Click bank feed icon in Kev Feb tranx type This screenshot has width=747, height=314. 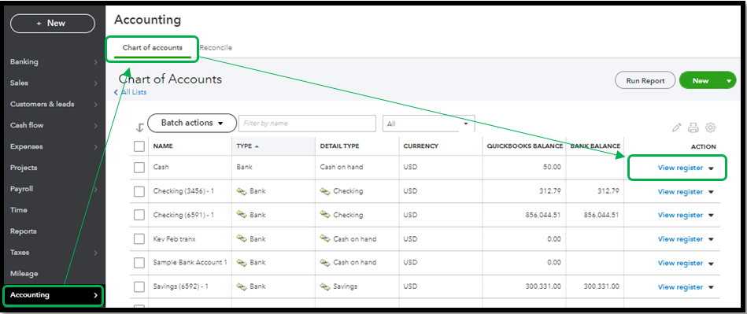(242, 238)
